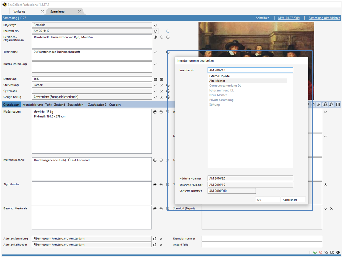
Task: Open external link icon beside Adresse Sammlung
Action: [x=155, y=239]
